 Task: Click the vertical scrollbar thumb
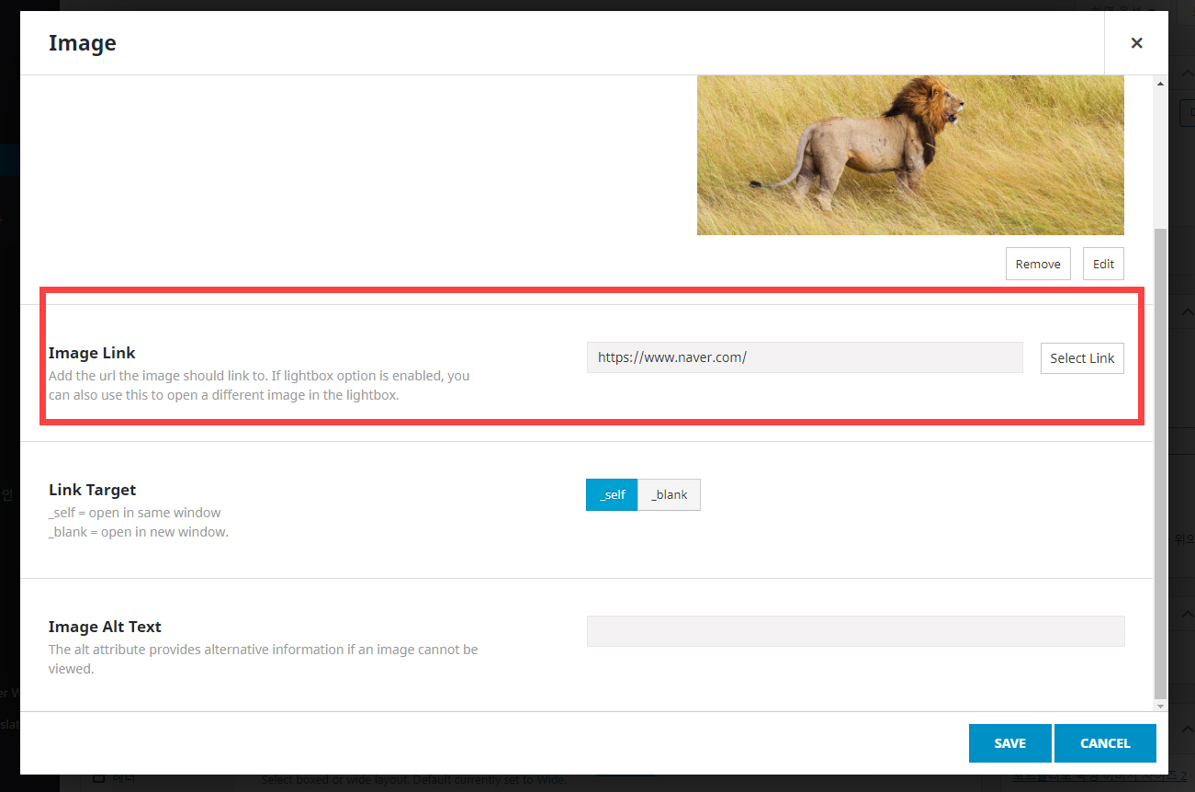click(1160, 464)
